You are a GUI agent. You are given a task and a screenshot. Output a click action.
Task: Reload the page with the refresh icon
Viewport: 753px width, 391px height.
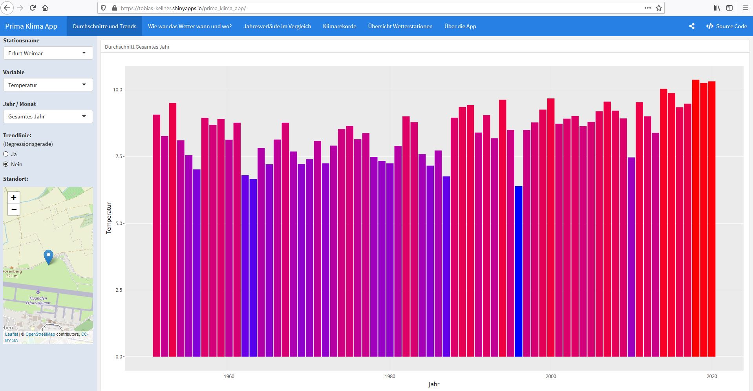33,8
